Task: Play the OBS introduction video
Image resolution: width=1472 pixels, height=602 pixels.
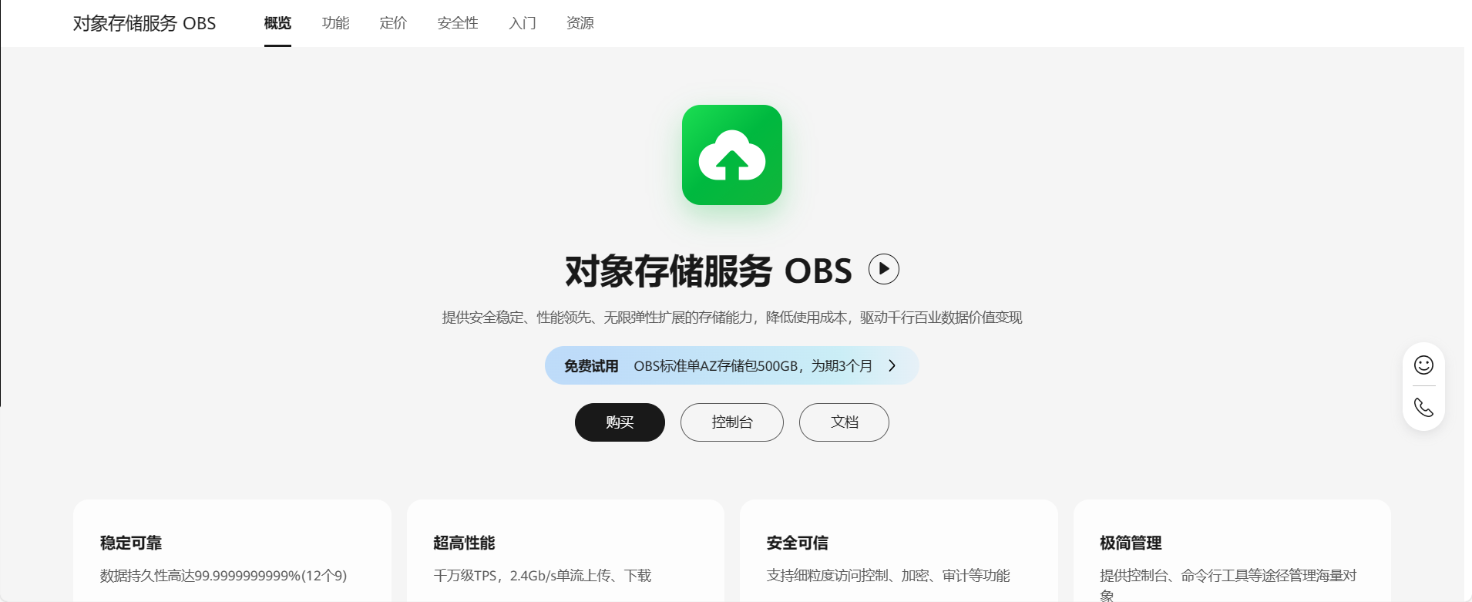Action: [884, 269]
